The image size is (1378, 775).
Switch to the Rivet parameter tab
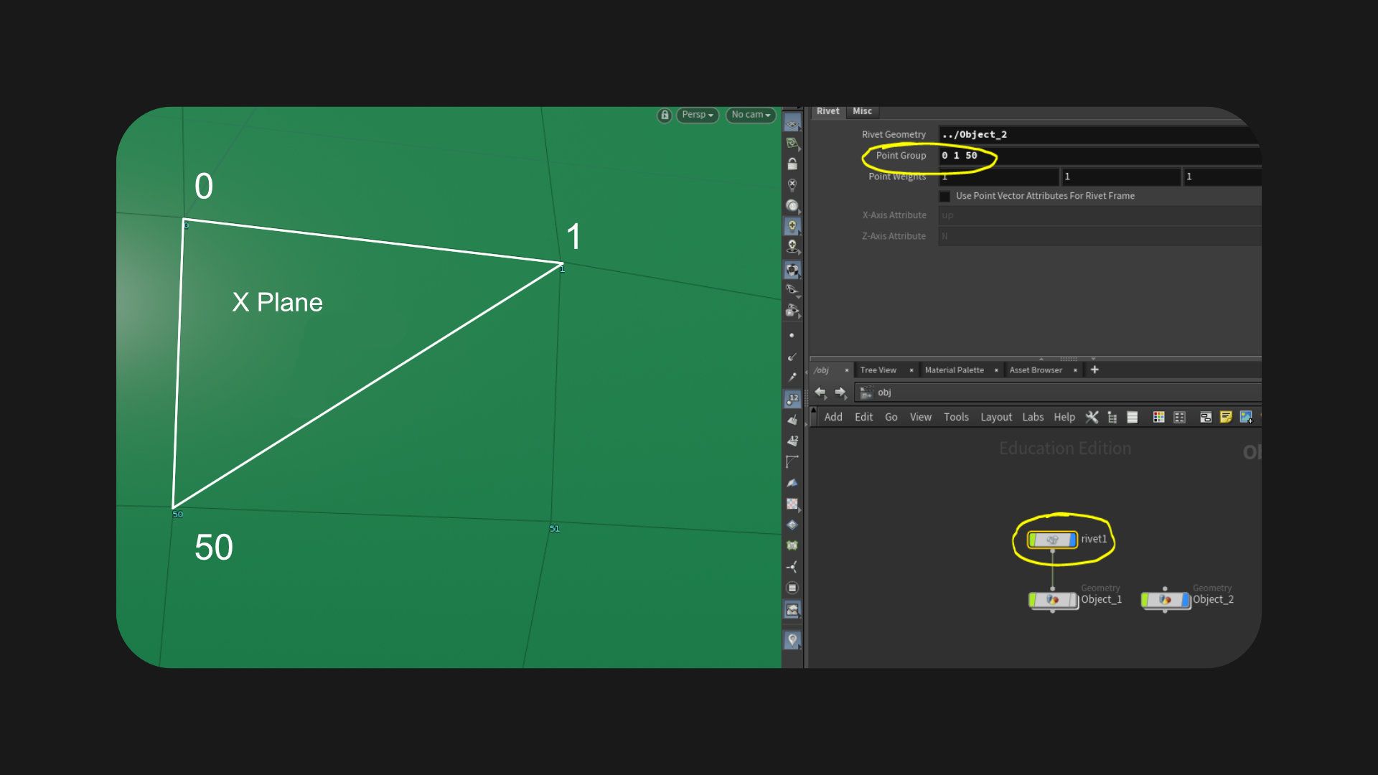click(828, 111)
